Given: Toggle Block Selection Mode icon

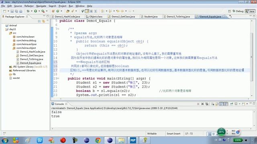Looking at the screenshot, I should tap(91, 11).
